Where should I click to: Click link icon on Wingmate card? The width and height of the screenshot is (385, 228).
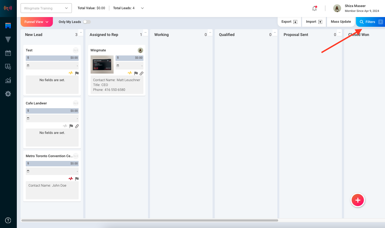click(x=142, y=73)
